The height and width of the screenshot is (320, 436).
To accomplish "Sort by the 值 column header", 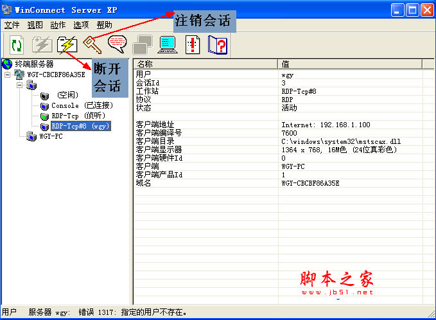I will tap(350, 64).
